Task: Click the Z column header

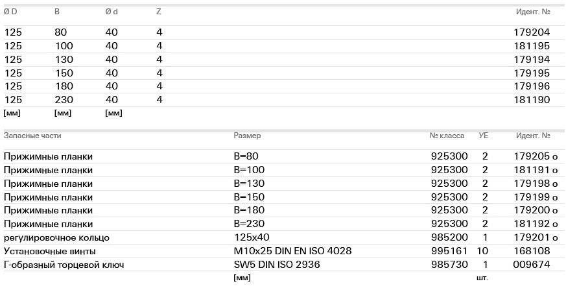Action: [159, 12]
